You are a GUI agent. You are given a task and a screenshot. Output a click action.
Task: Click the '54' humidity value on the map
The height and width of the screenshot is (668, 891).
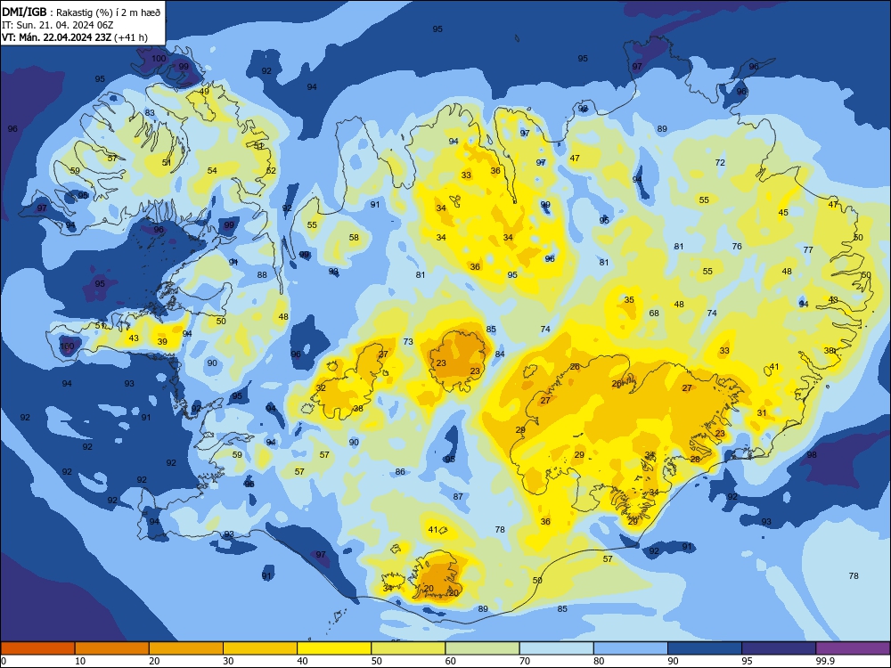pos(212,170)
